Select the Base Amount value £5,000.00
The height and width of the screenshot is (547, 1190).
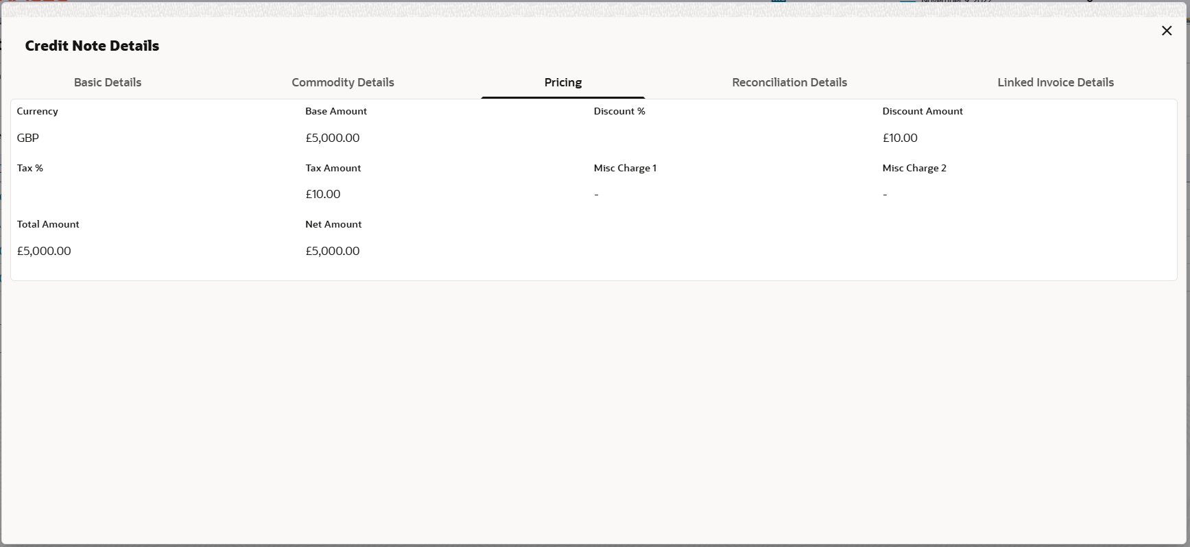(x=333, y=138)
